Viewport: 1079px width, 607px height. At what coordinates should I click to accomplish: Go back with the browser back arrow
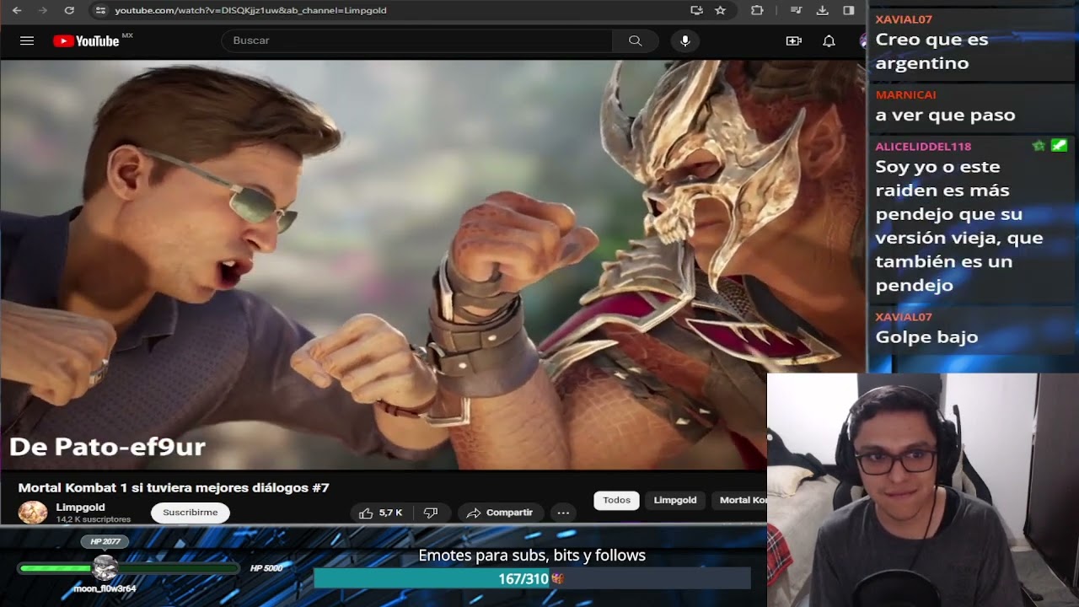point(18,10)
